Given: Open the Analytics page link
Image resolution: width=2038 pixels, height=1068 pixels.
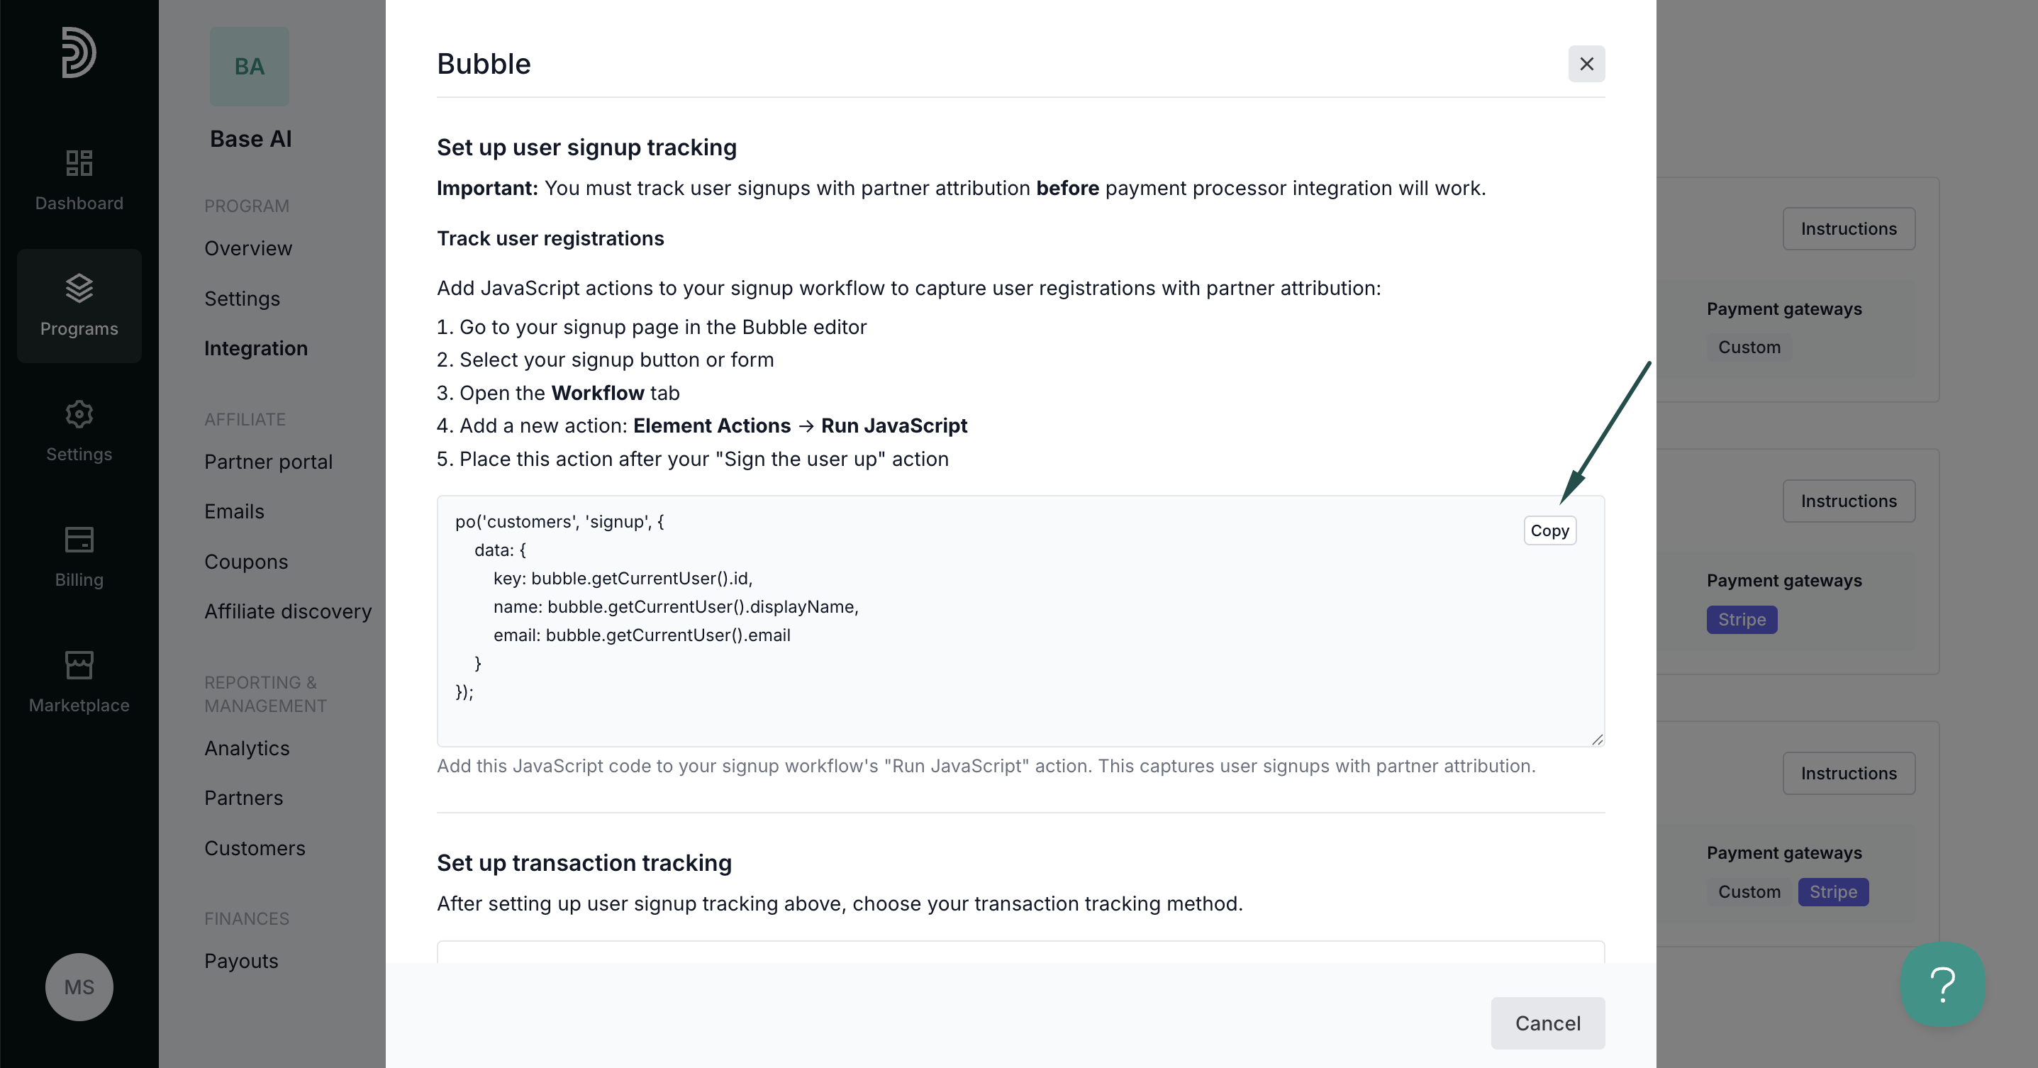Looking at the screenshot, I should [247, 748].
